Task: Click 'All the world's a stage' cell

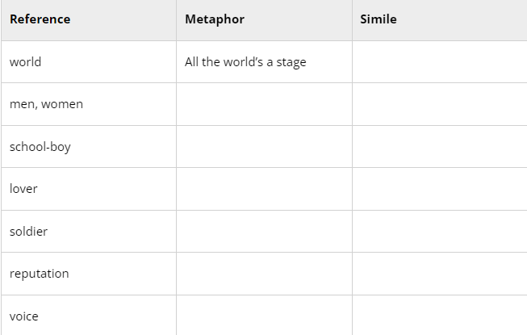Action: pos(264,62)
